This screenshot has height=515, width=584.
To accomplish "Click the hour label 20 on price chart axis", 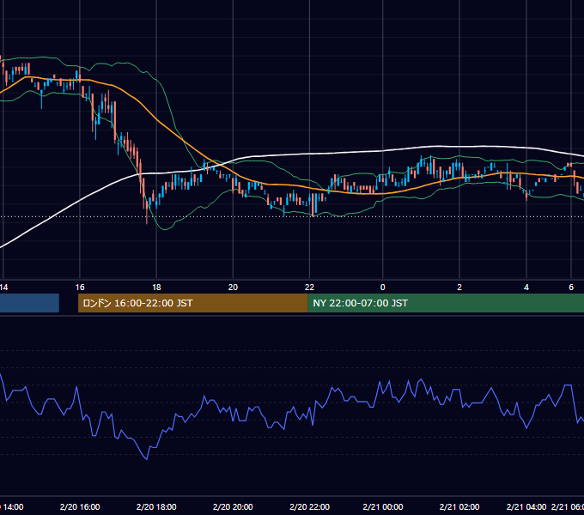I will click(x=233, y=288).
